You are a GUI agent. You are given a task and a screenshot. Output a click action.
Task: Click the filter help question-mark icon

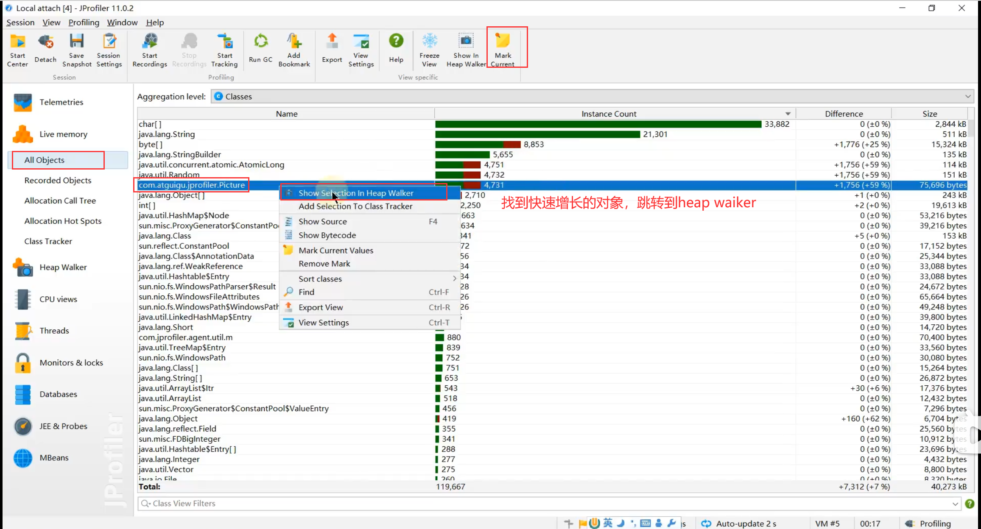tap(970, 504)
